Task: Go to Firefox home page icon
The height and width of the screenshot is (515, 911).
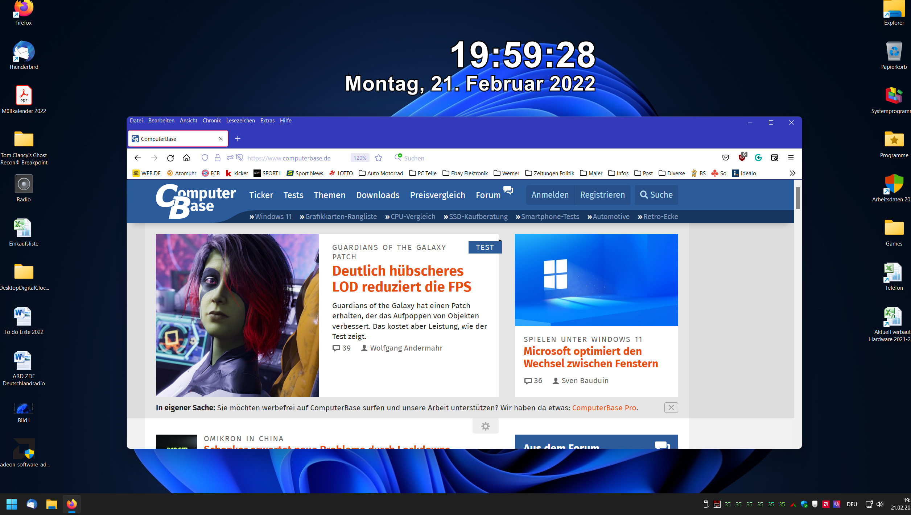Action: coord(186,158)
